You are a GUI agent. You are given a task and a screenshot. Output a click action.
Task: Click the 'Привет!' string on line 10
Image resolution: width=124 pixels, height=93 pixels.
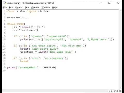click(x=75, y=40)
